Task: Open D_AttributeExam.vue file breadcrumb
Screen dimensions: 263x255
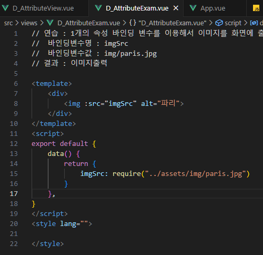Action: 89,23
